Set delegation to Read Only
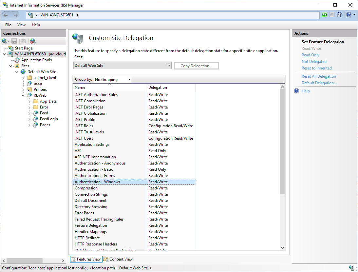This screenshot has width=358, height=272. point(310,55)
